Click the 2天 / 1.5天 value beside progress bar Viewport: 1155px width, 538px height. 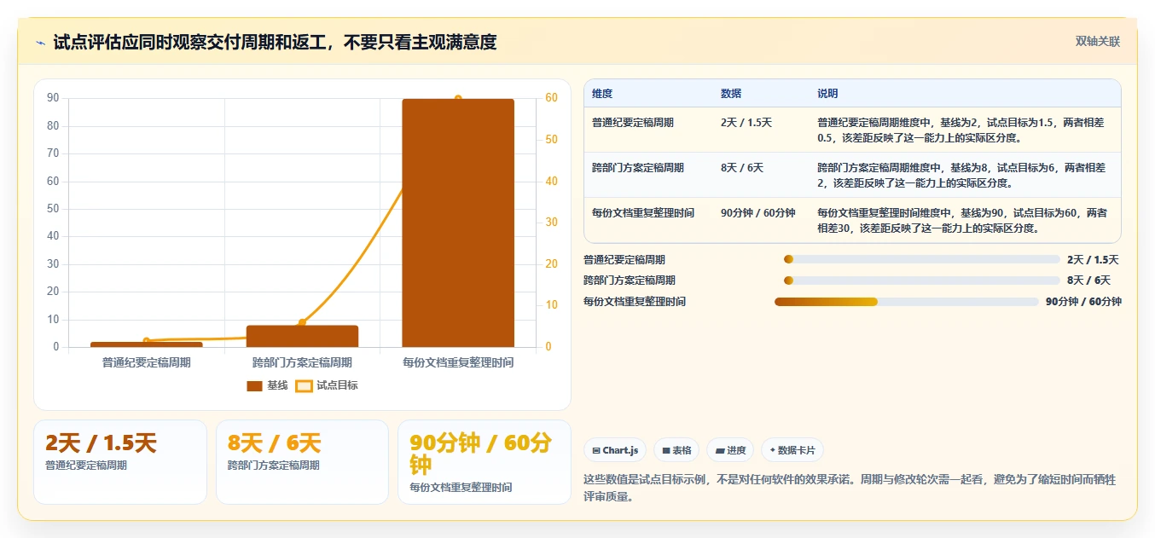(x=1093, y=260)
